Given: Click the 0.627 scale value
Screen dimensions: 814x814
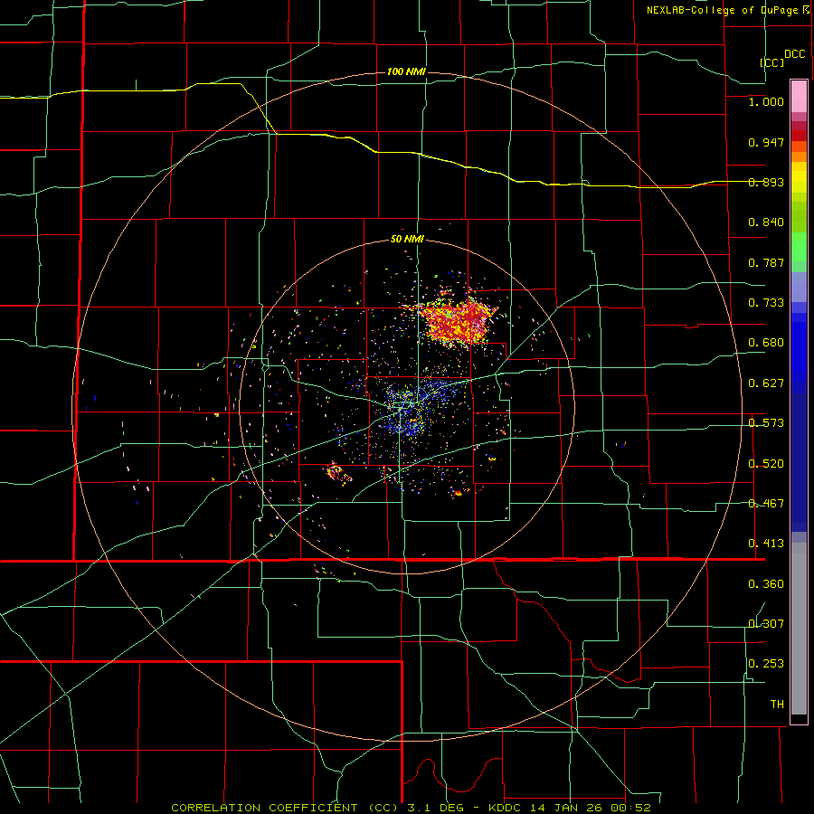Looking at the screenshot, I should (766, 383).
